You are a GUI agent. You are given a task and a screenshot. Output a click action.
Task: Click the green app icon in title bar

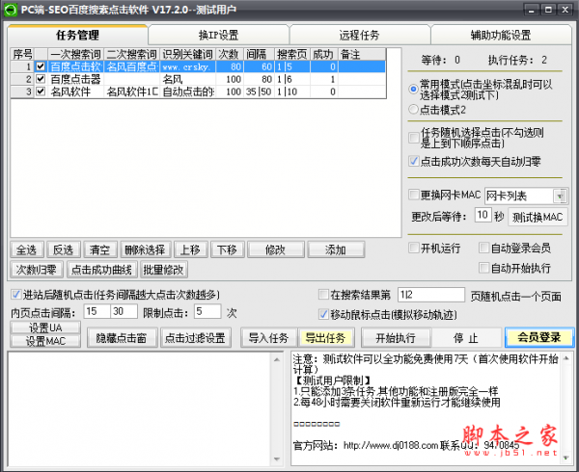pos(10,10)
